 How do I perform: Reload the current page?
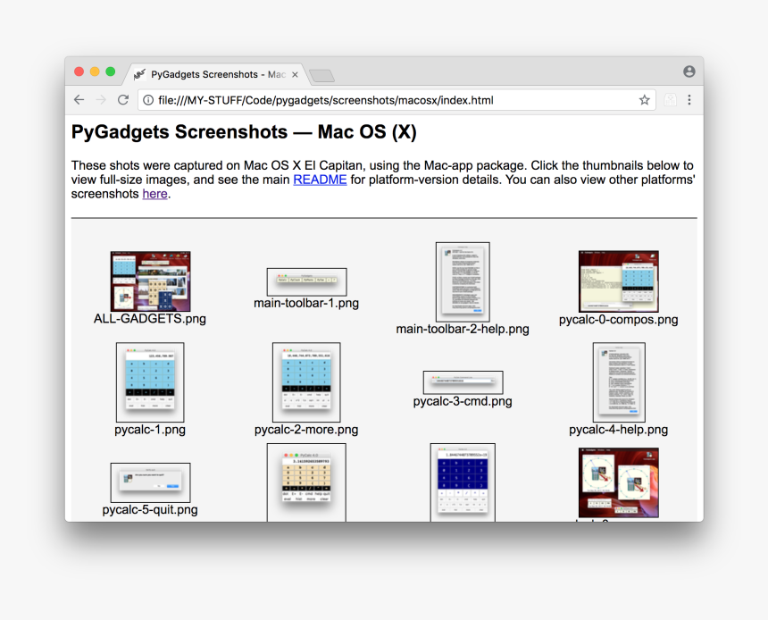[x=123, y=100]
